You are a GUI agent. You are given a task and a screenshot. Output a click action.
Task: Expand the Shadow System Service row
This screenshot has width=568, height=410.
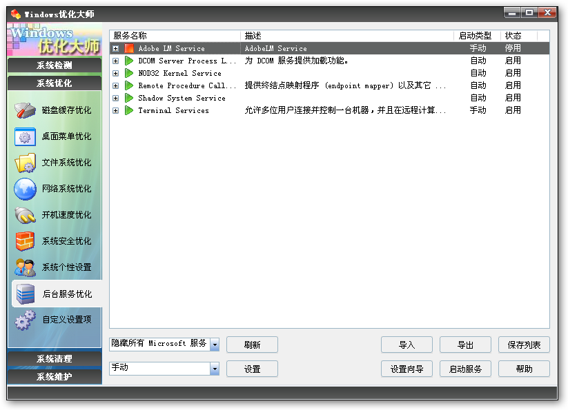[115, 98]
